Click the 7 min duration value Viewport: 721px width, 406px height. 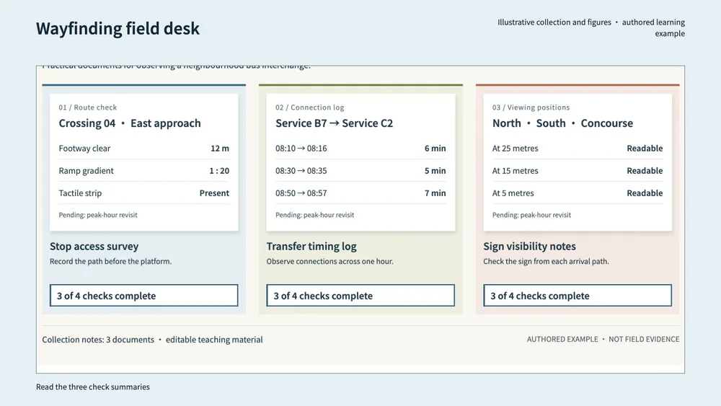(435, 193)
